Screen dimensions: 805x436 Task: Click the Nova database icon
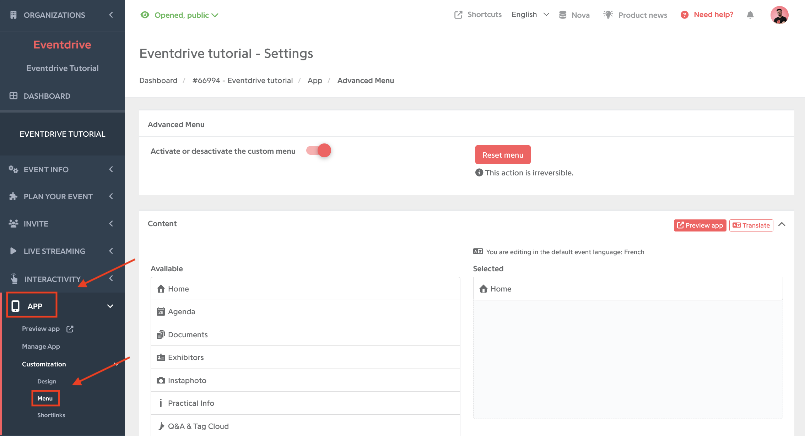(563, 15)
